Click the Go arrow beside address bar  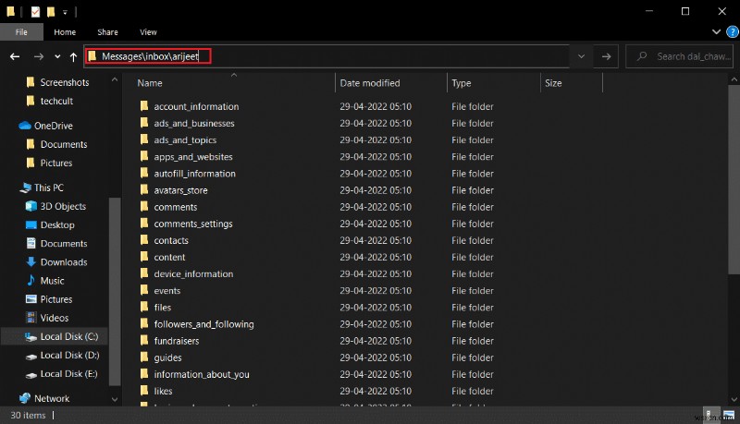pyautogui.click(x=606, y=56)
